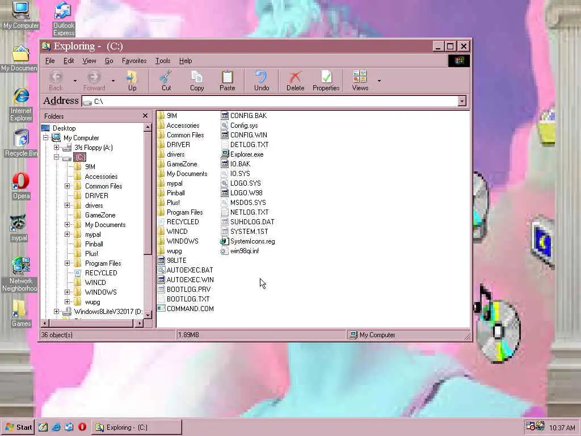Image resolution: width=581 pixels, height=436 pixels.
Task: Click the Folders tree right scroll arrow
Action: (138, 323)
